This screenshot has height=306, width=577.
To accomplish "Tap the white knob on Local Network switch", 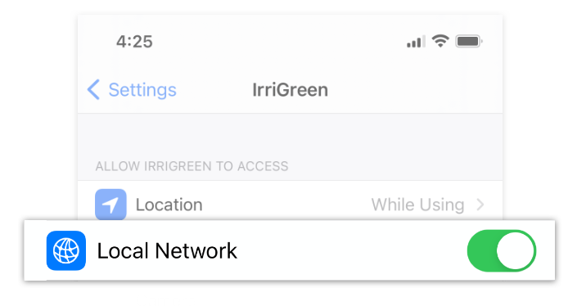I will click(x=515, y=251).
